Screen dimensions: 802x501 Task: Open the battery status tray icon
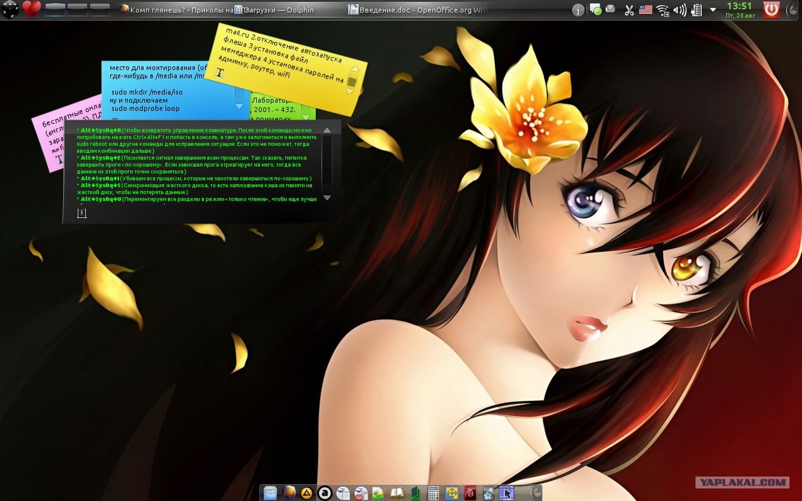pyautogui.click(x=696, y=10)
